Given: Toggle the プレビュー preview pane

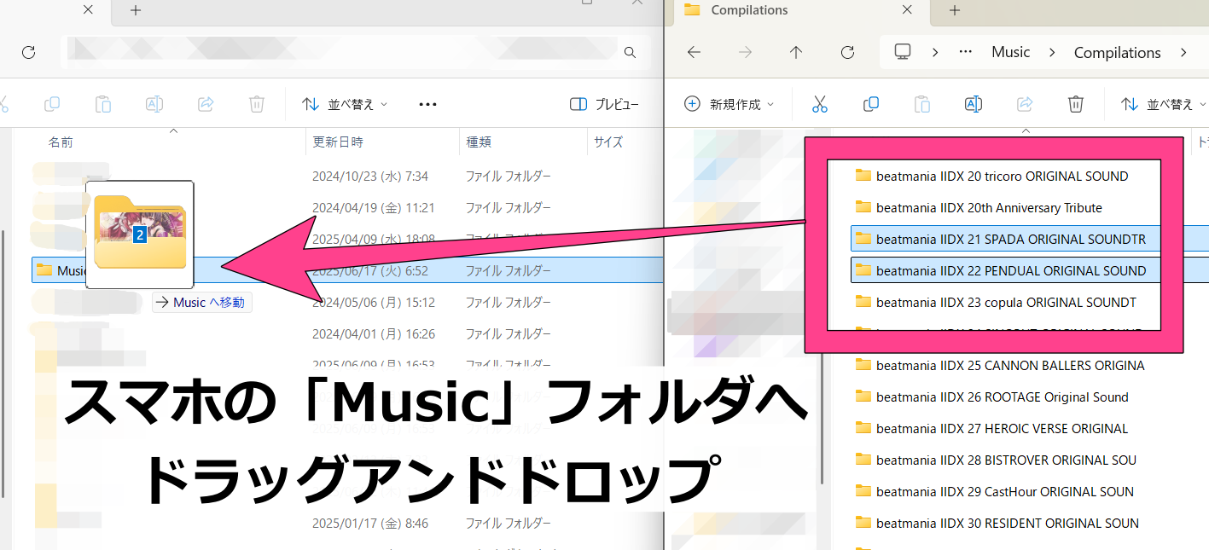Looking at the screenshot, I should click(x=604, y=104).
